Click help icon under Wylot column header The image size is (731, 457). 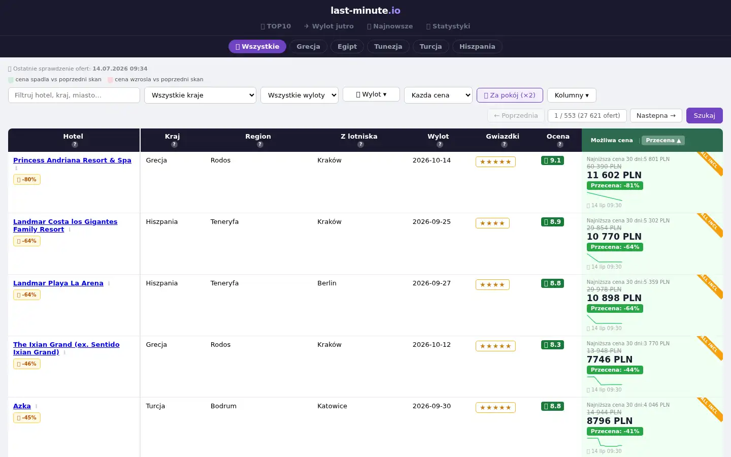[x=440, y=145]
